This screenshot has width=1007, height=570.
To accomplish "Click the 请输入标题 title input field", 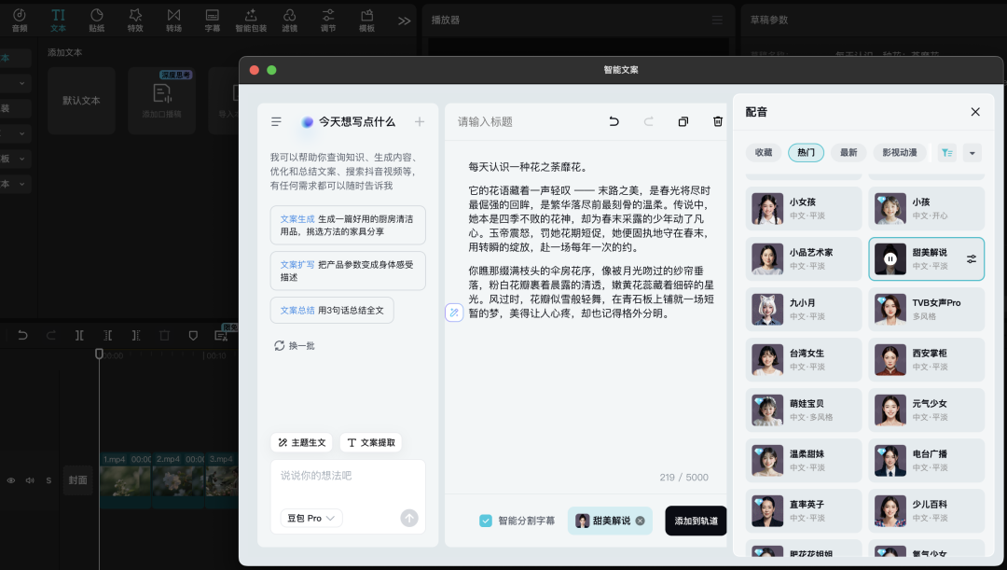I will (522, 121).
